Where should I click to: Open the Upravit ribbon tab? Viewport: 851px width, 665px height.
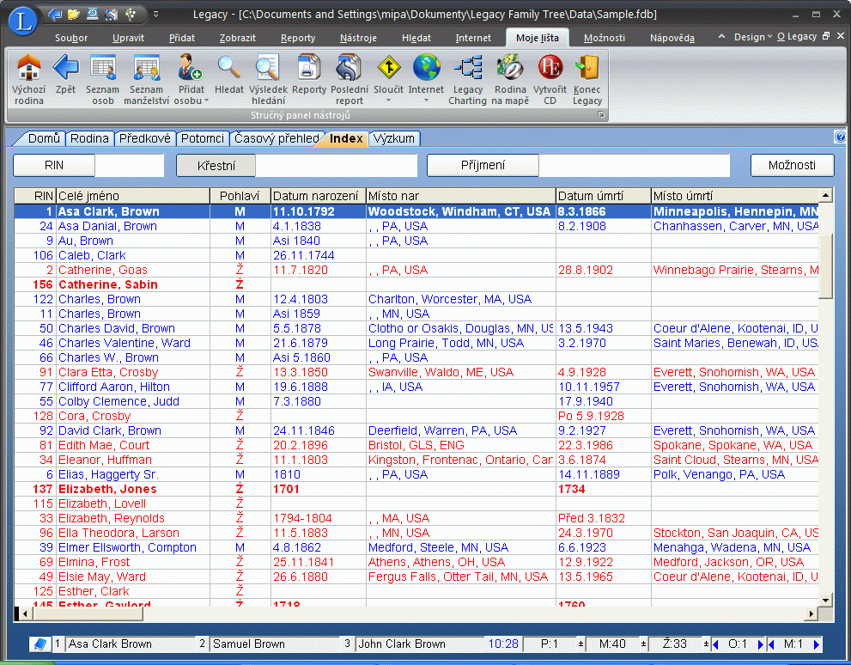pyautogui.click(x=128, y=38)
